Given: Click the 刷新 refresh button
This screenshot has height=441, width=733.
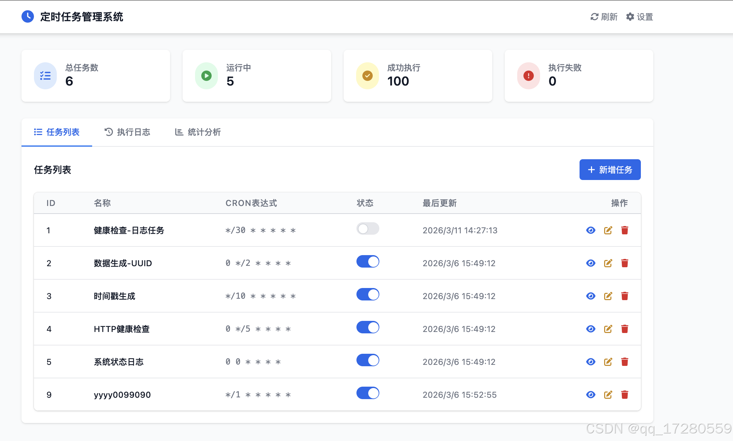Looking at the screenshot, I should pyautogui.click(x=604, y=17).
